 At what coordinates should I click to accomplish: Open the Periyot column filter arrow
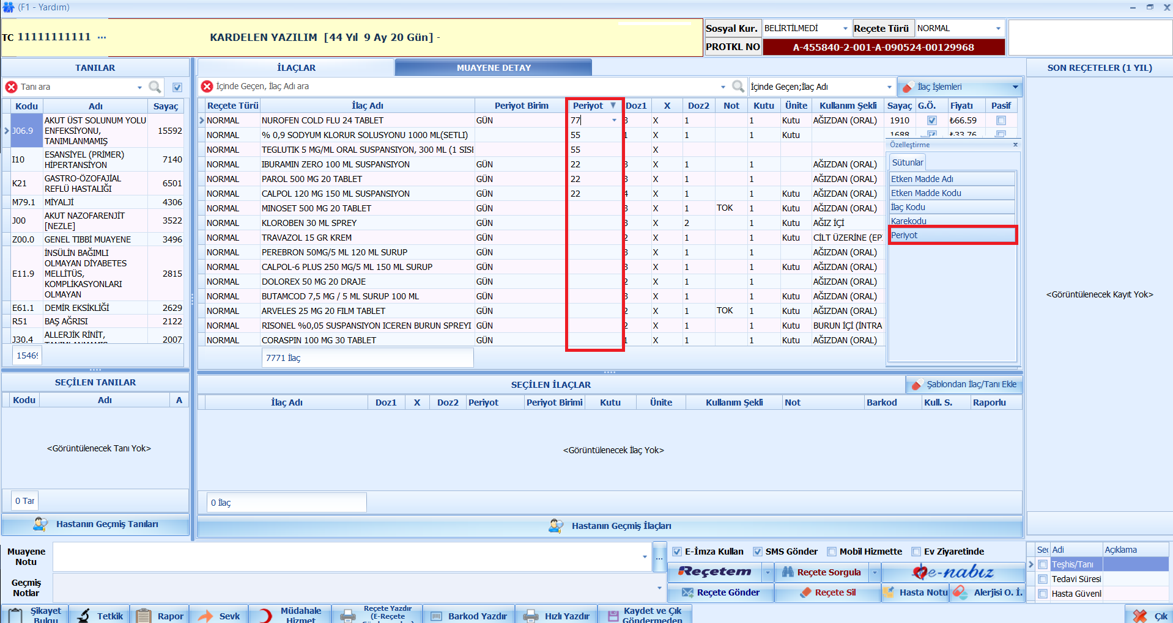pos(613,106)
